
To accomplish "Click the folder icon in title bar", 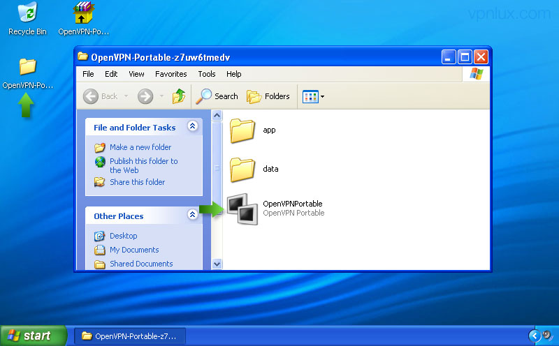I will pos(82,57).
